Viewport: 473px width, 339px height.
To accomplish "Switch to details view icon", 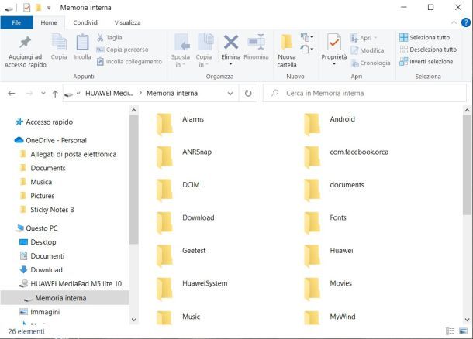I will [x=450, y=331].
